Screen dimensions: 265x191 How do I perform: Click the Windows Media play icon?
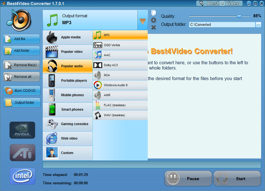[98, 85]
